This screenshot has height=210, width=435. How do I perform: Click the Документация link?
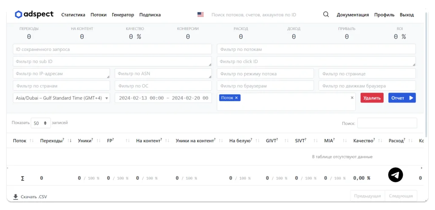pyautogui.click(x=353, y=15)
